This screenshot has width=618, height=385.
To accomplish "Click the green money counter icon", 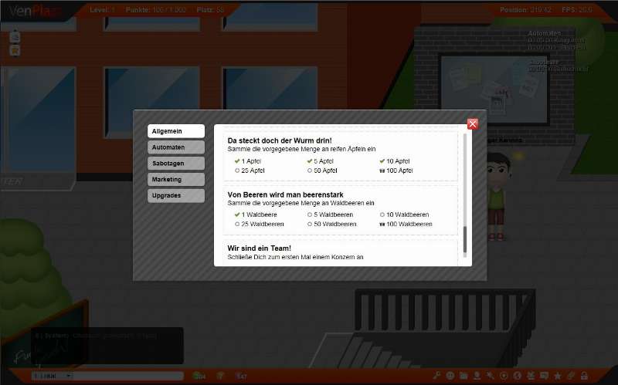I will coord(196,376).
